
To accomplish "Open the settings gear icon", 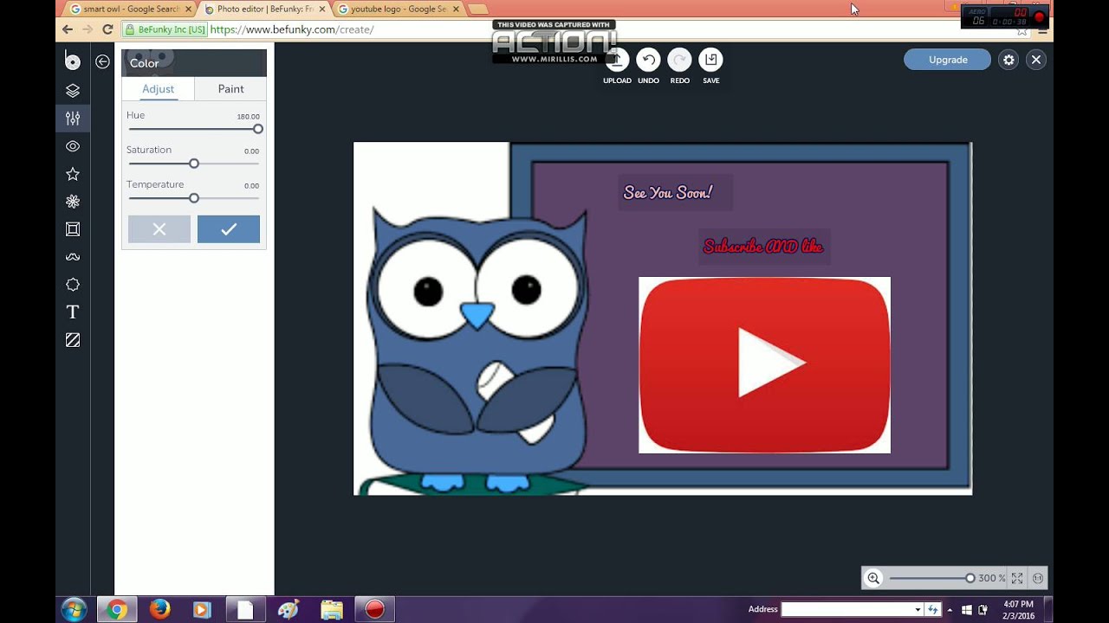I will point(1008,60).
